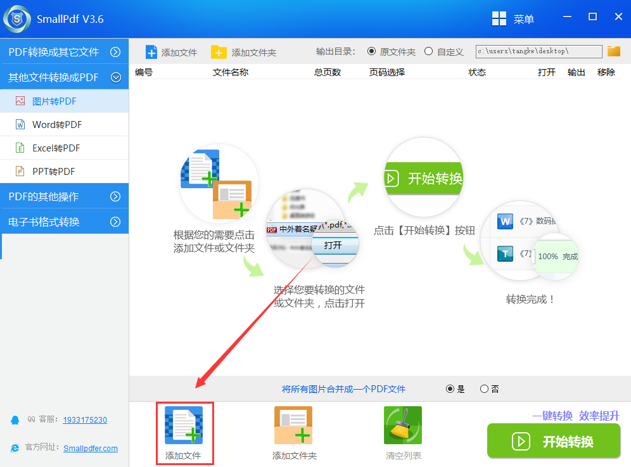Open the Smallpdfer.com website link
Screen dimensions: 631x467
pyautogui.click(x=91, y=448)
